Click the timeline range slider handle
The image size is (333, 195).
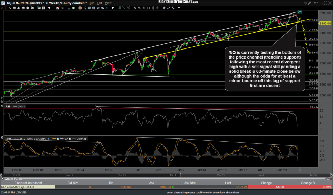tap(180, 175)
